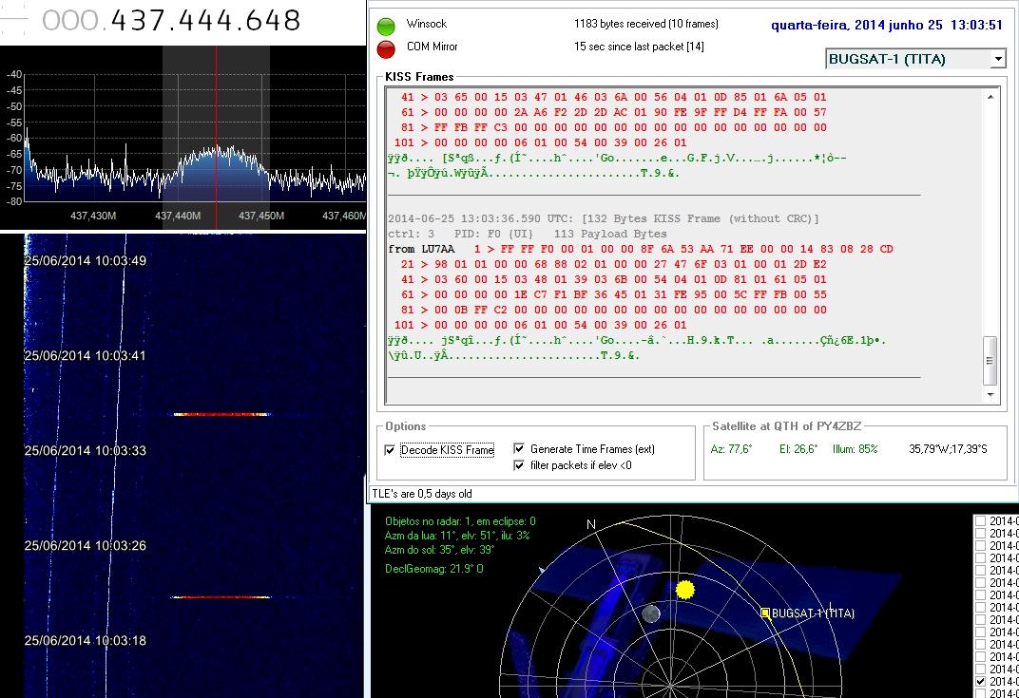Select the BUGSAT-1 (TITA) satellite marker on radar

coord(765,613)
